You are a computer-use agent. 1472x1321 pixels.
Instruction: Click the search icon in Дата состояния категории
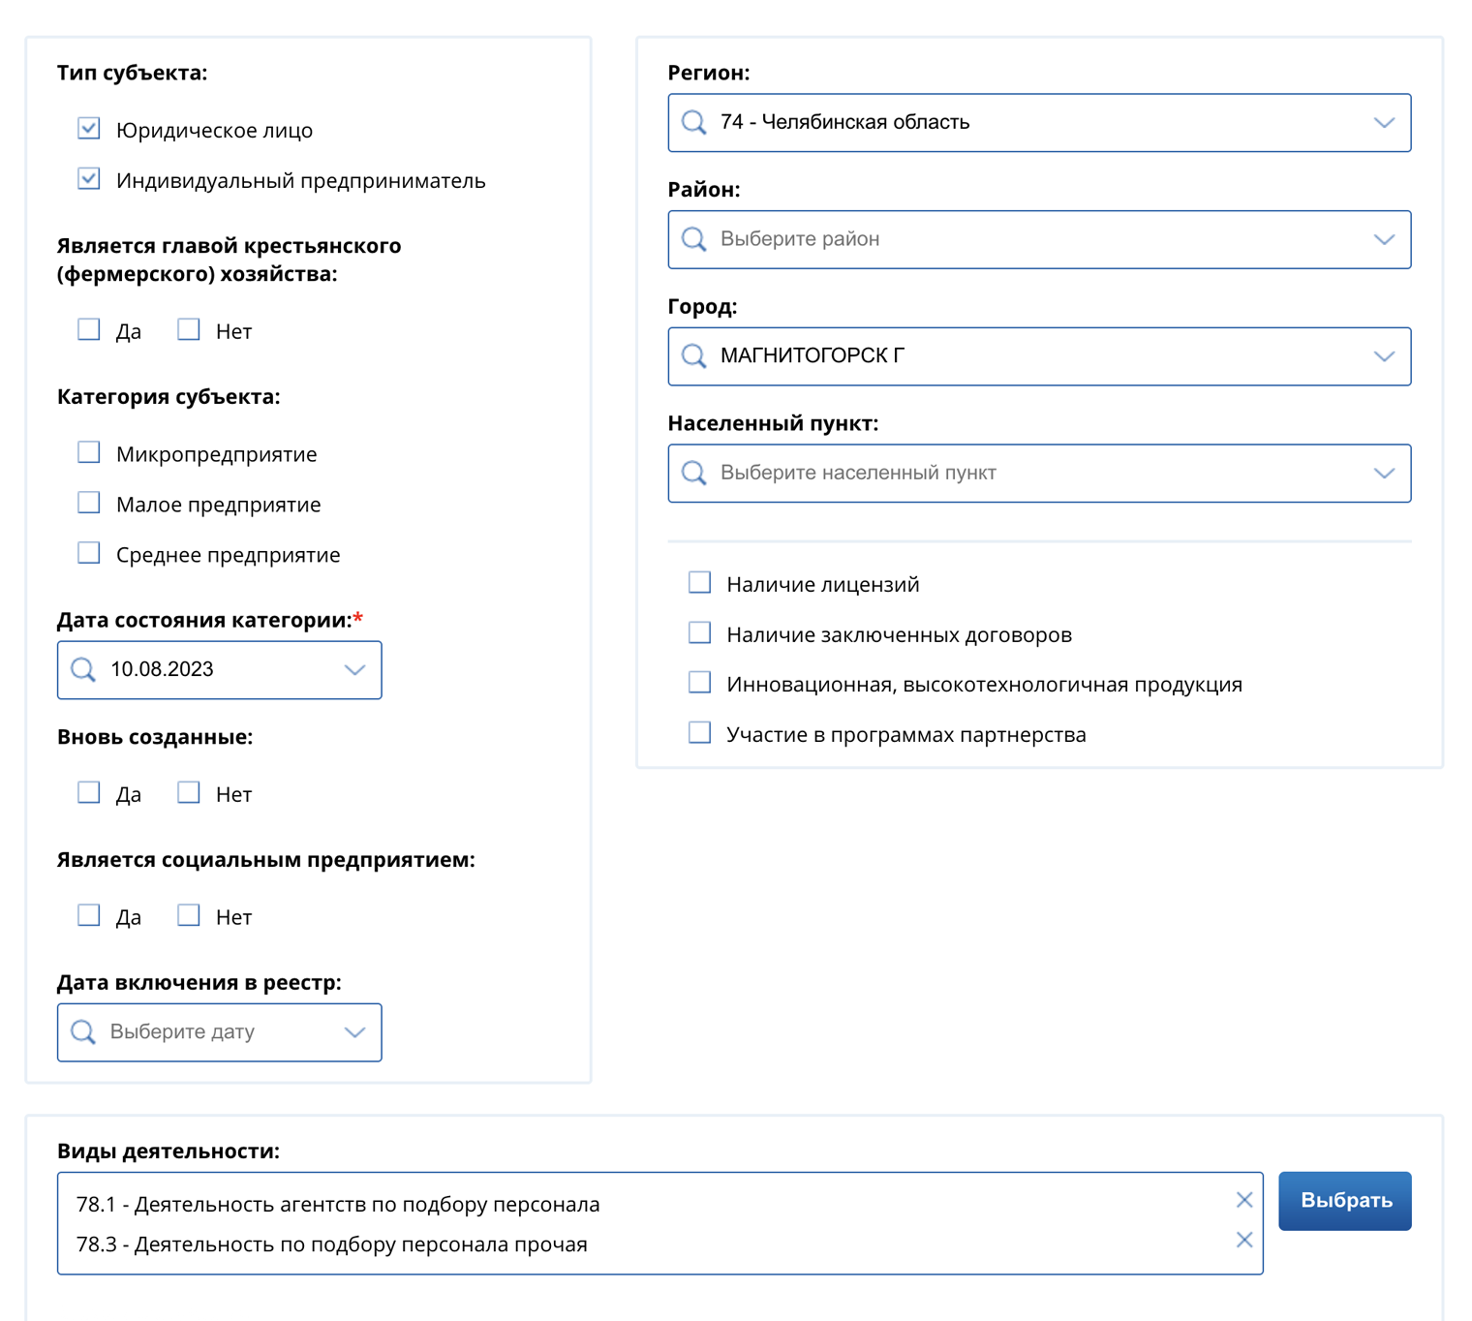pyautogui.click(x=83, y=670)
